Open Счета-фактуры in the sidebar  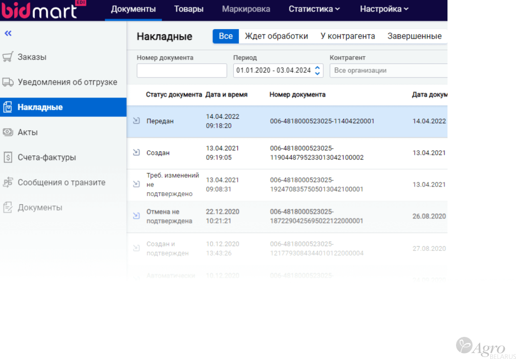(47, 157)
